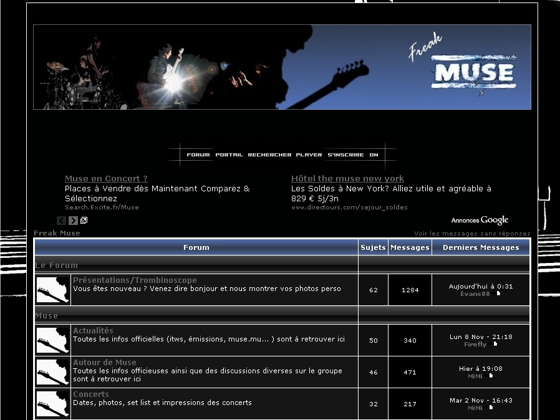Click the ON navigation item
The image size is (560, 420).
click(374, 155)
